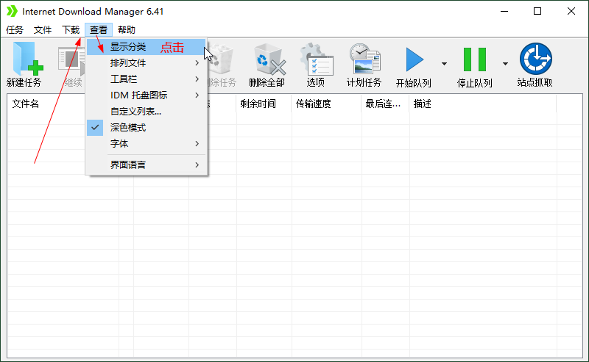Click the 新建任务 folder icon
589x362 pixels.
click(28, 59)
